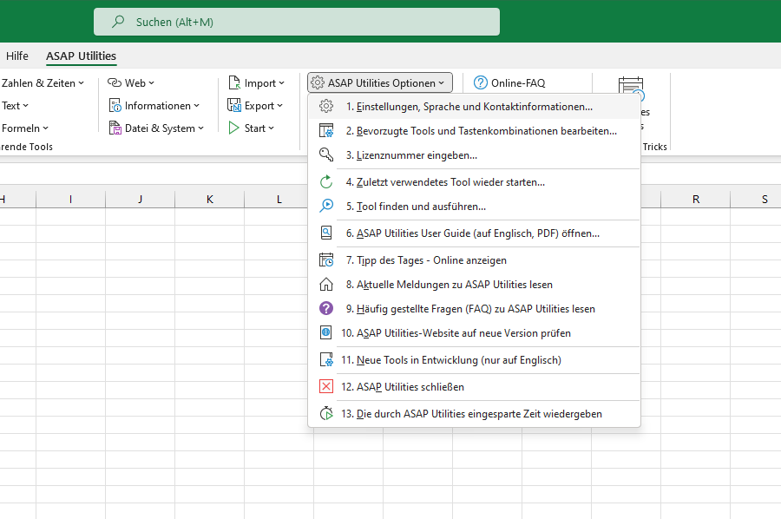Screen dimensions: 781x519
Task: Click the User Guide PDF document icon
Action: [x=326, y=233]
